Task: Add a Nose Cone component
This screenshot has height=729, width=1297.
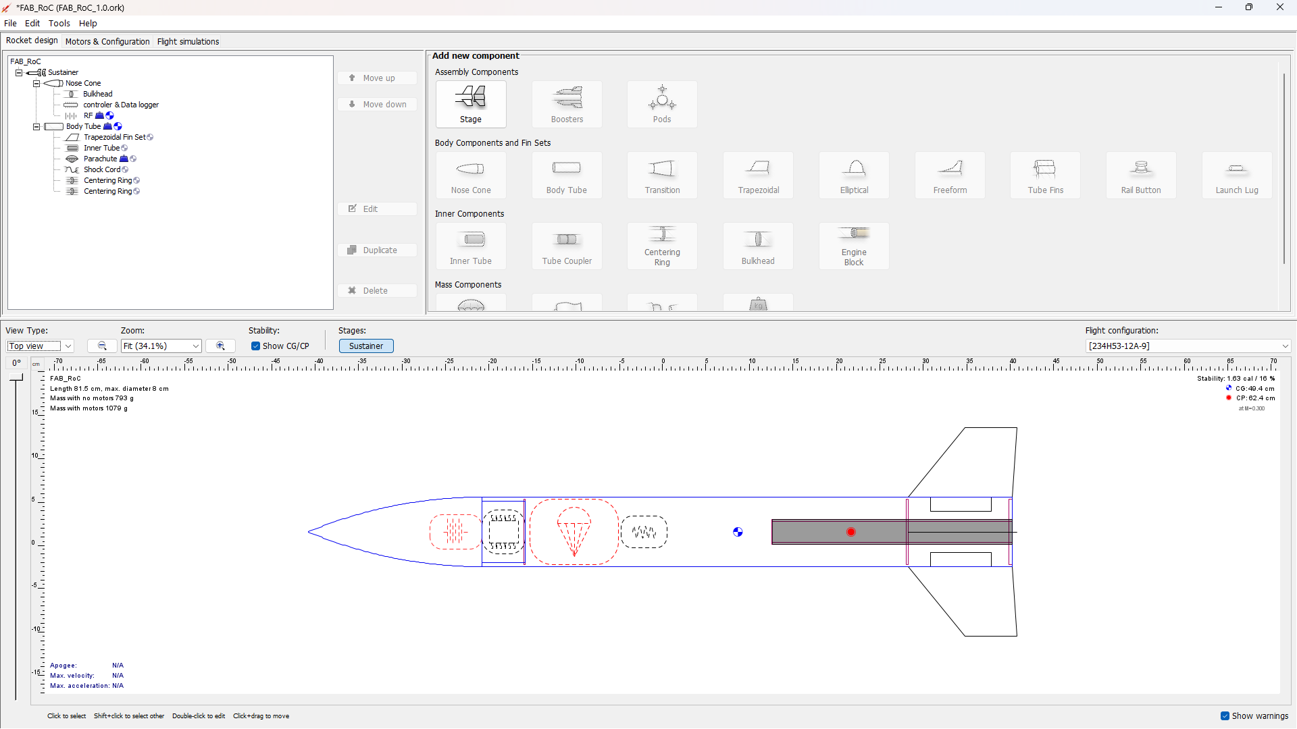Action: click(471, 175)
